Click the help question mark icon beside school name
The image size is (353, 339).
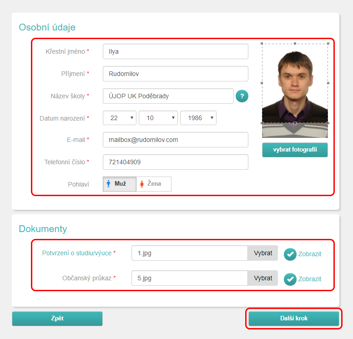click(242, 96)
